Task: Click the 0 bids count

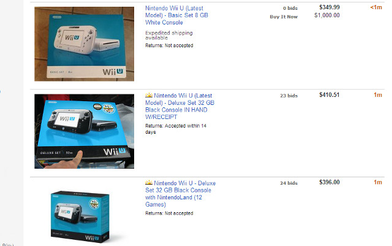Action: [290, 8]
